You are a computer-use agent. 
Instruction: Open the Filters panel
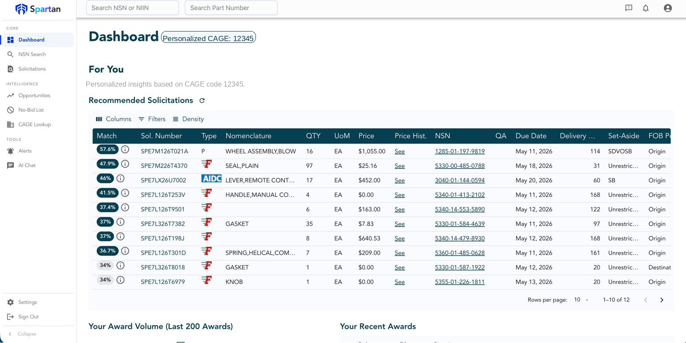(x=152, y=119)
